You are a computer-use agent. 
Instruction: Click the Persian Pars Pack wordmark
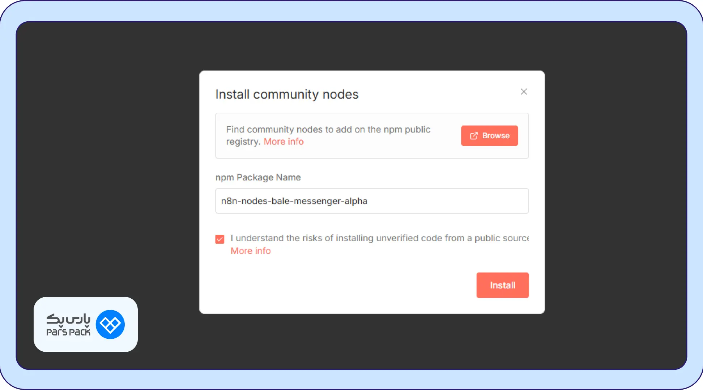click(68, 318)
